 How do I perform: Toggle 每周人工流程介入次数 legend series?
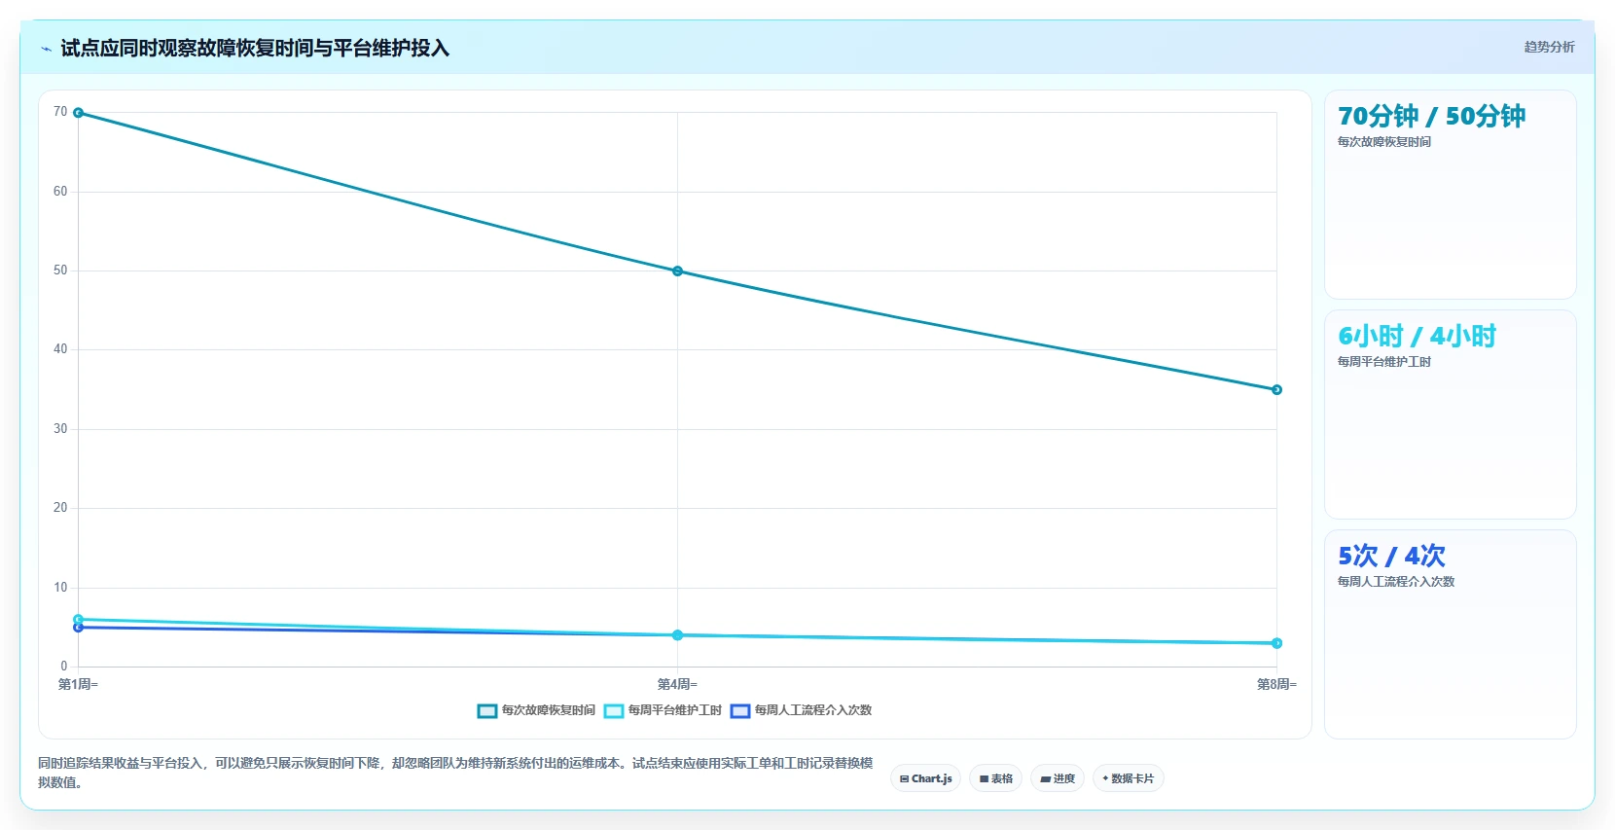tap(801, 710)
